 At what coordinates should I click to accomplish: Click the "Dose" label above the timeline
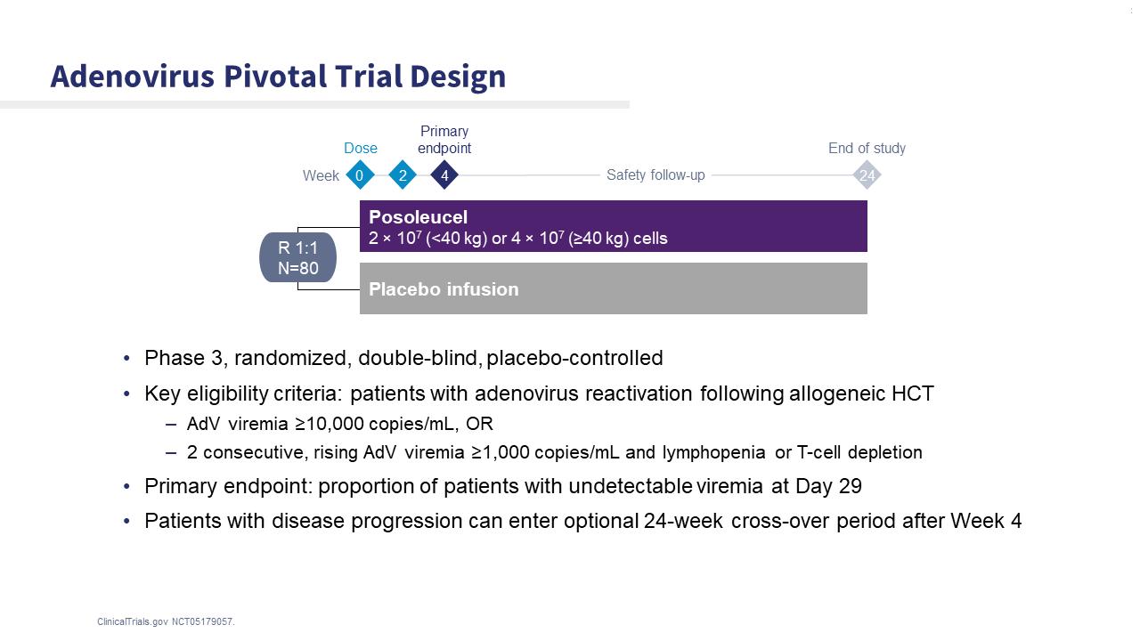[x=361, y=149]
